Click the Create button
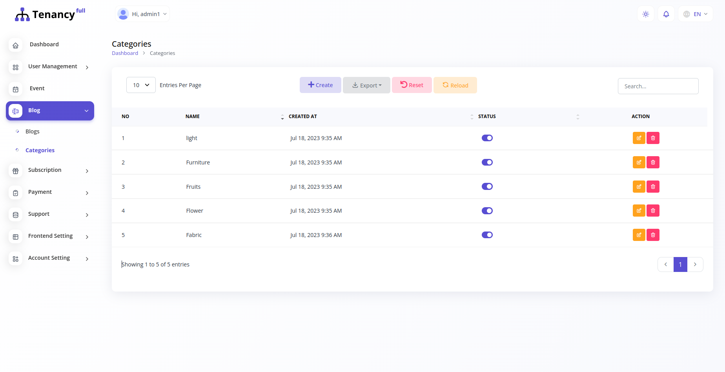Image resolution: width=725 pixels, height=372 pixels. 320,85
